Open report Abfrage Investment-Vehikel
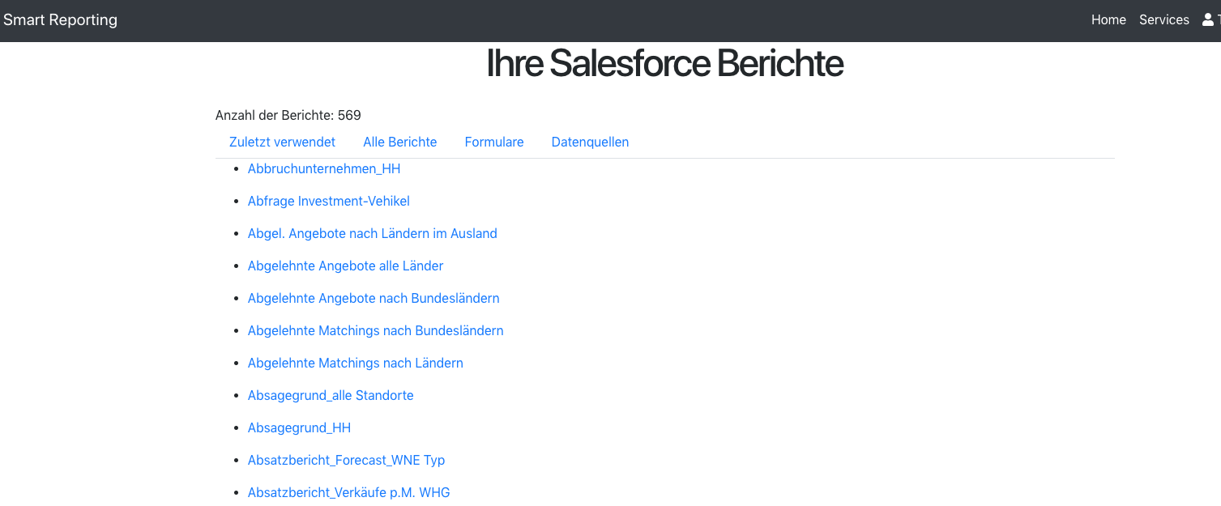 click(329, 201)
